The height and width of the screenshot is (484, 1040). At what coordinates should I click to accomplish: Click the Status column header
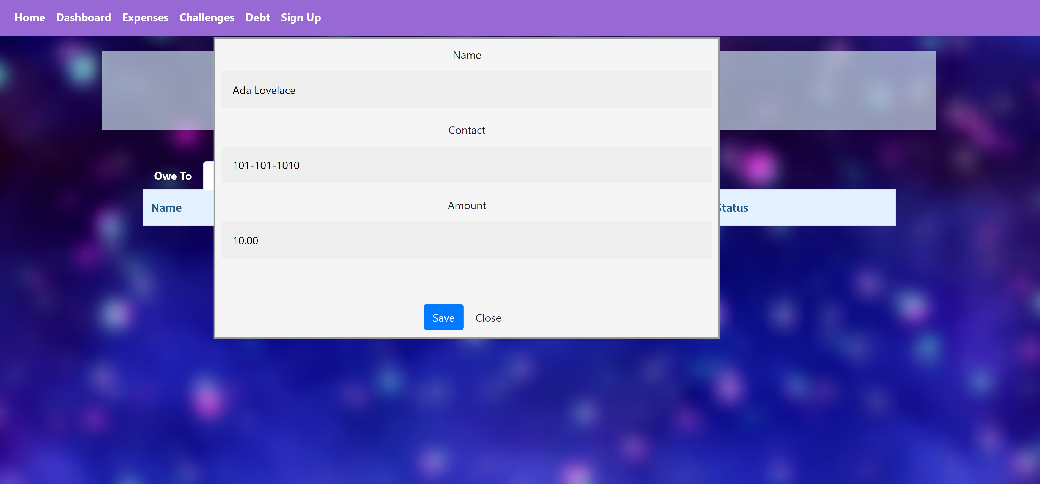pyautogui.click(x=734, y=208)
